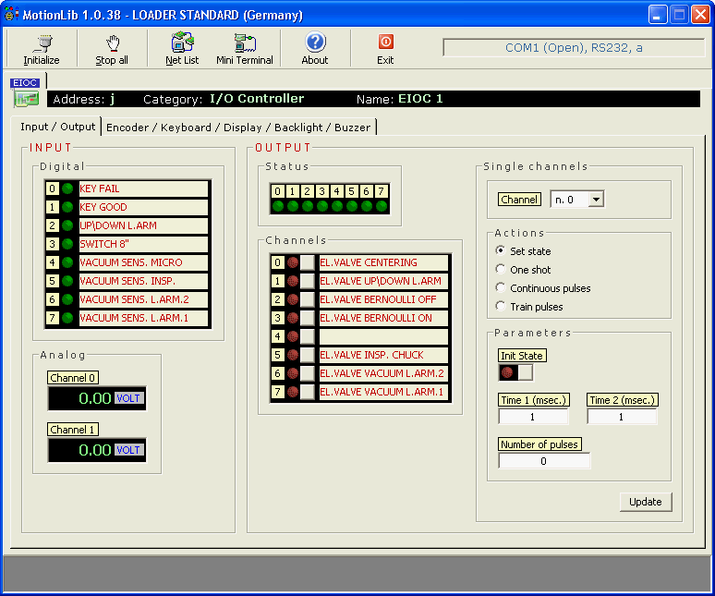Toggle unnamed output channel 4 switch
Screen dimensions: 715x596
click(x=308, y=336)
